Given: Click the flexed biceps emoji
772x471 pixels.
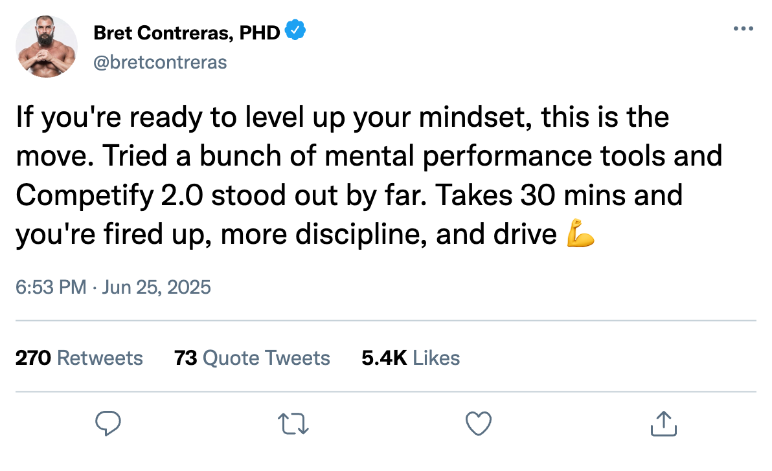Looking at the screenshot, I should pos(580,234).
